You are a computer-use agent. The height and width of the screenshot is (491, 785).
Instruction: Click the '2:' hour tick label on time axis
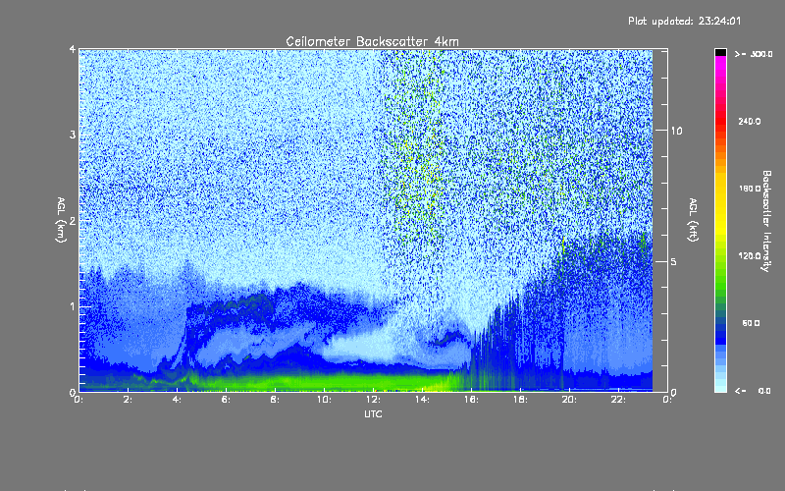(128, 400)
